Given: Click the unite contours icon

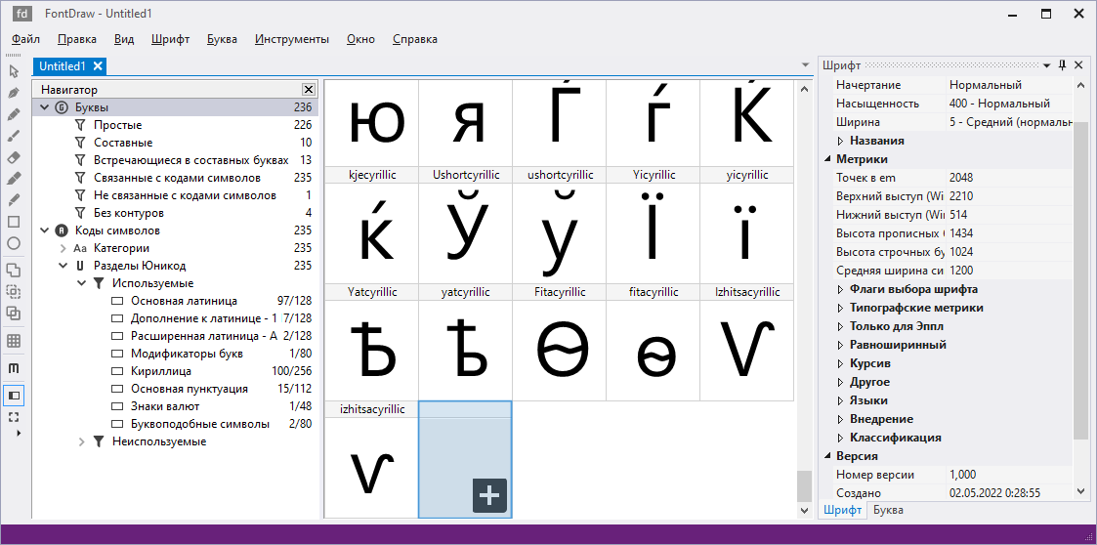Looking at the screenshot, I should 14,270.
